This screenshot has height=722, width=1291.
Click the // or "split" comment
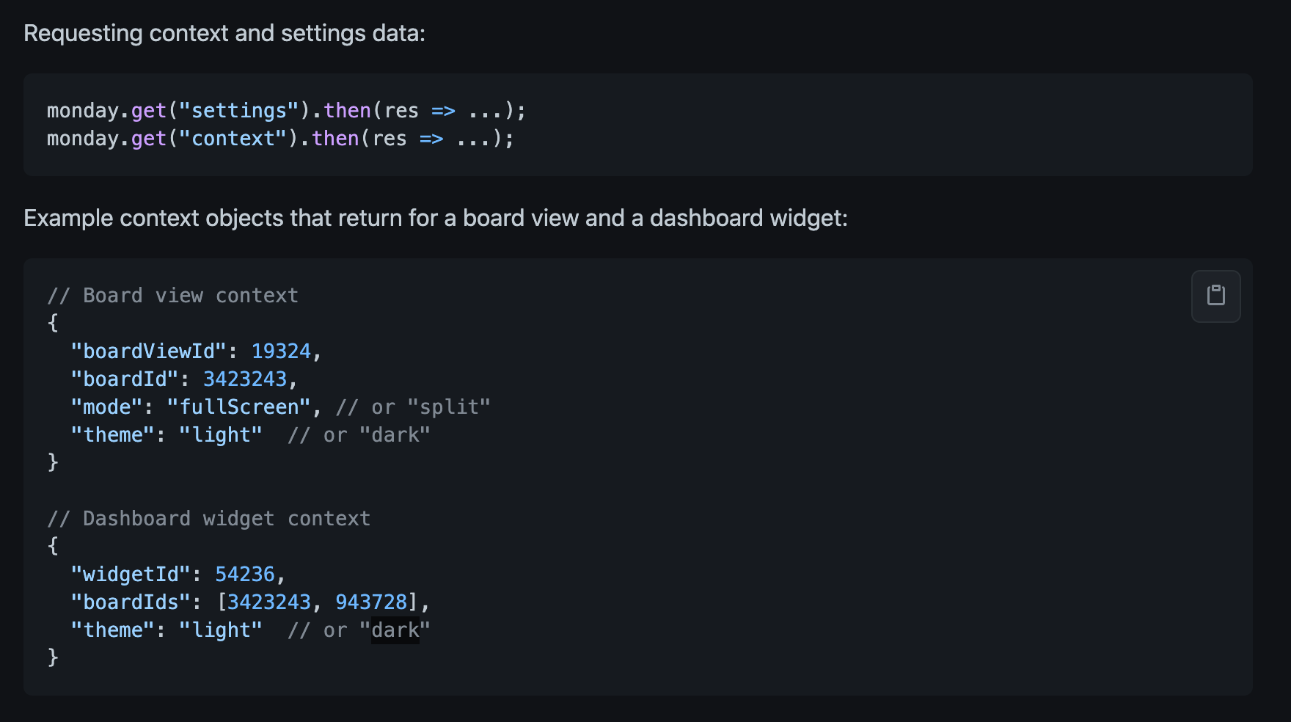point(413,407)
